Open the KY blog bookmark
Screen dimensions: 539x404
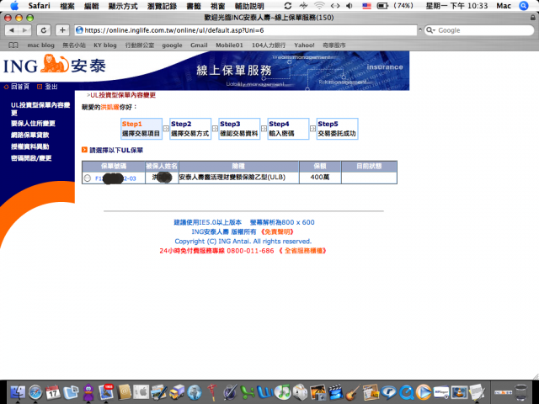pos(105,45)
